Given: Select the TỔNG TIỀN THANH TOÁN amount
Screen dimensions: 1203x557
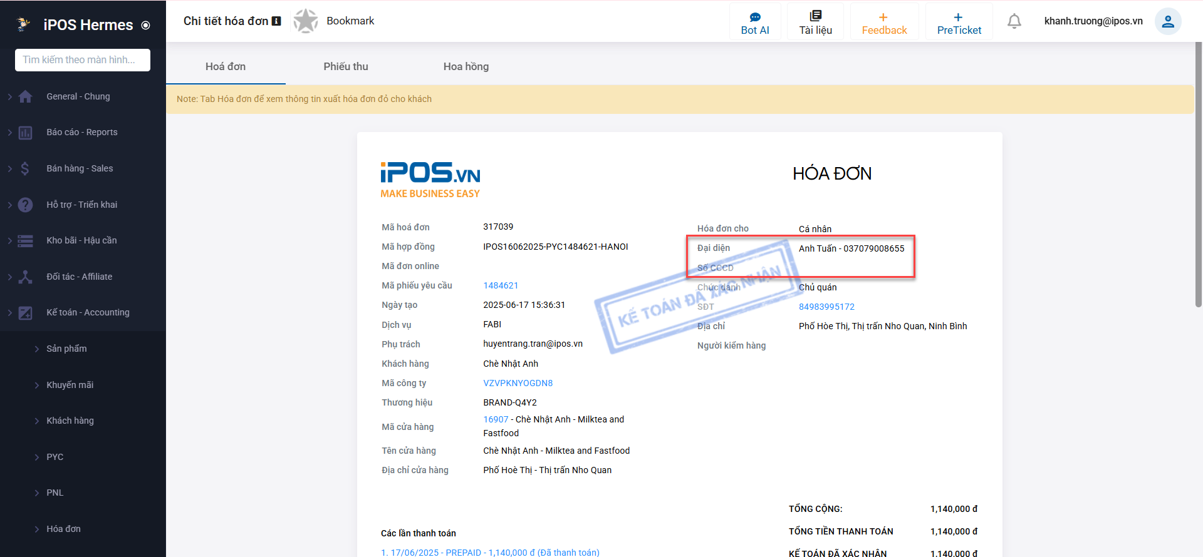Looking at the screenshot, I should pyautogui.click(x=954, y=531).
